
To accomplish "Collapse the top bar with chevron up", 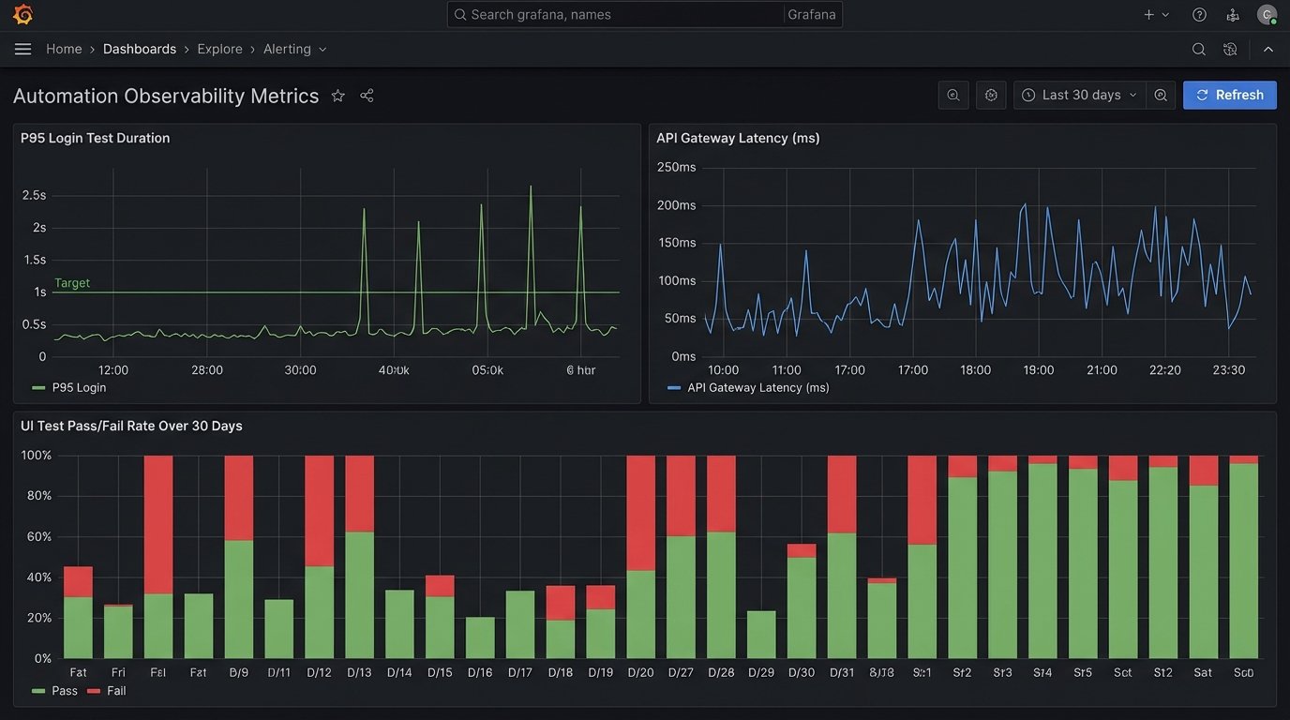I will 1268,49.
